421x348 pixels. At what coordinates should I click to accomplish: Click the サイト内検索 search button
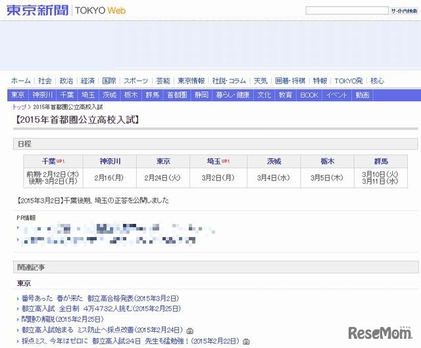pyautogui.click(x=404, y=11)
